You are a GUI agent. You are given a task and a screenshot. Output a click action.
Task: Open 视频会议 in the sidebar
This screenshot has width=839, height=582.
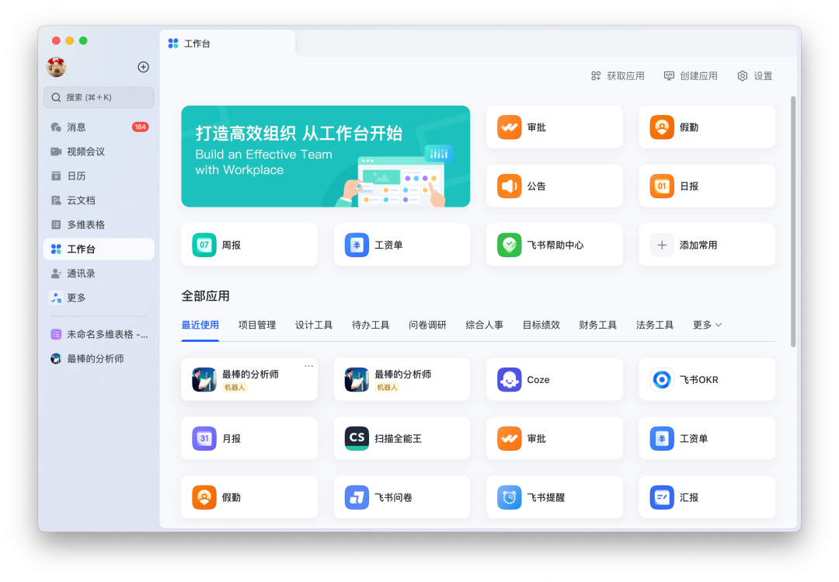(x=85, y=152)
